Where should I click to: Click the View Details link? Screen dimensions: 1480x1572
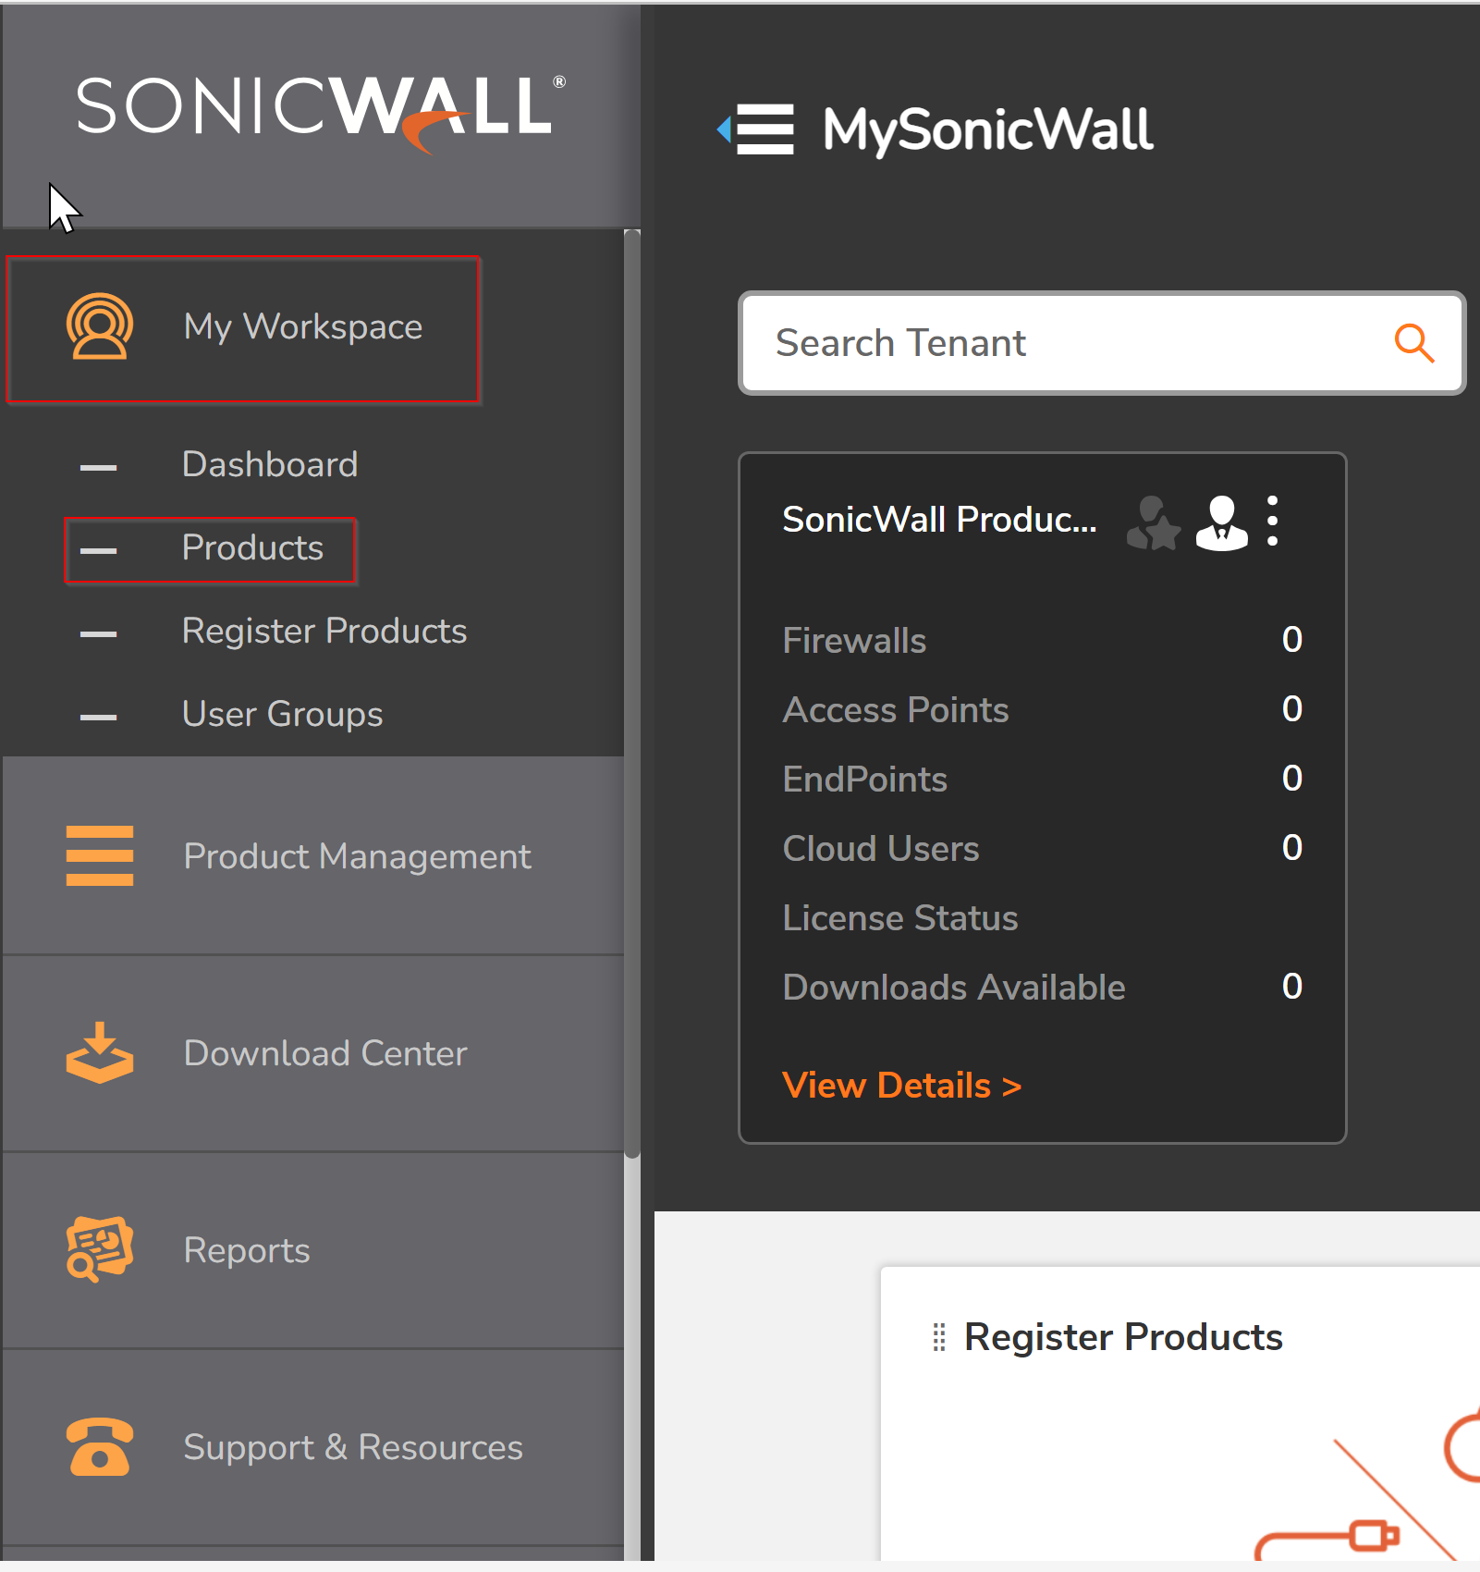point(900,1084)
